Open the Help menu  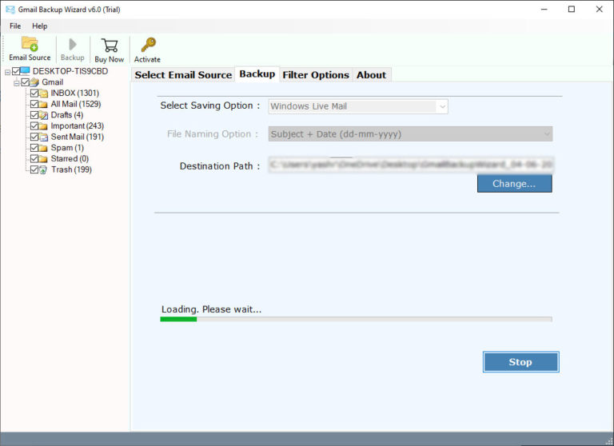pyautogui.click(x=39, y=26)
